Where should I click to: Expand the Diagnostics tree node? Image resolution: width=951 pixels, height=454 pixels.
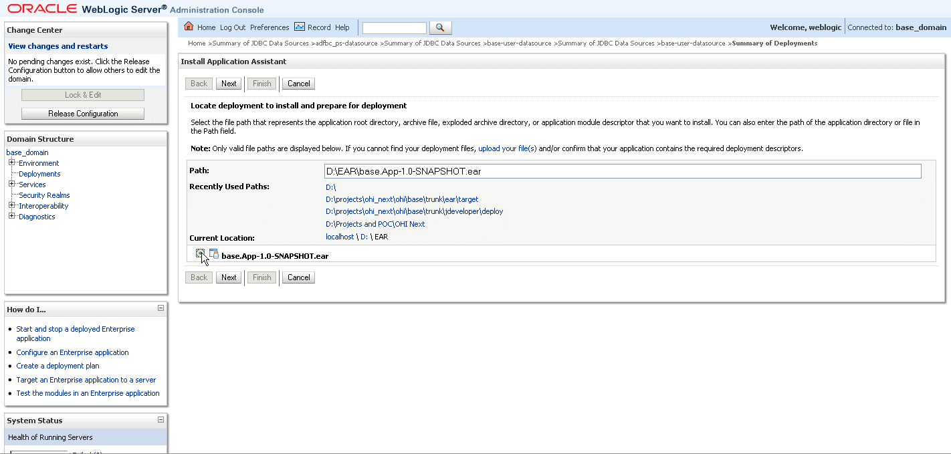(11, 216)
